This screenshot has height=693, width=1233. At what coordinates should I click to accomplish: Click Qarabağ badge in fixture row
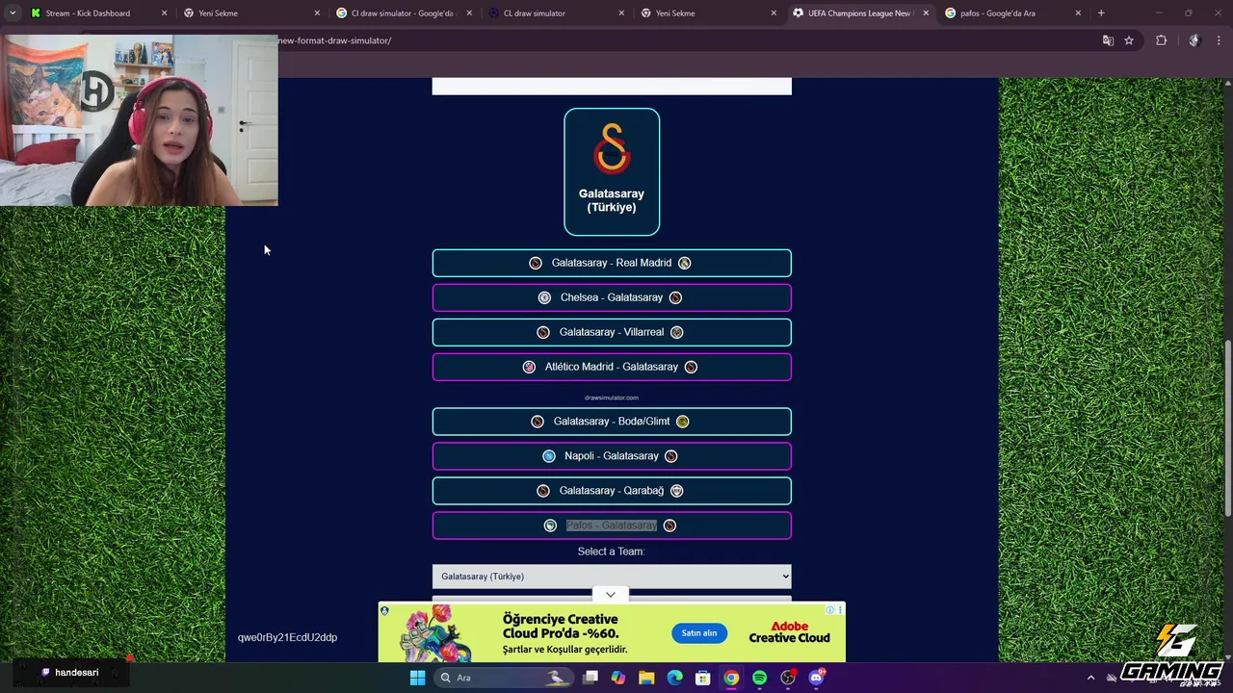(x=676, y=491)
